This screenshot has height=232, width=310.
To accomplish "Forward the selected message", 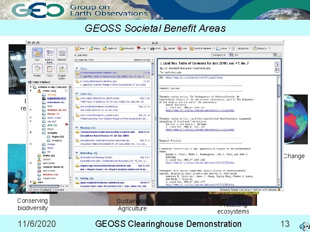I will 127,48.
